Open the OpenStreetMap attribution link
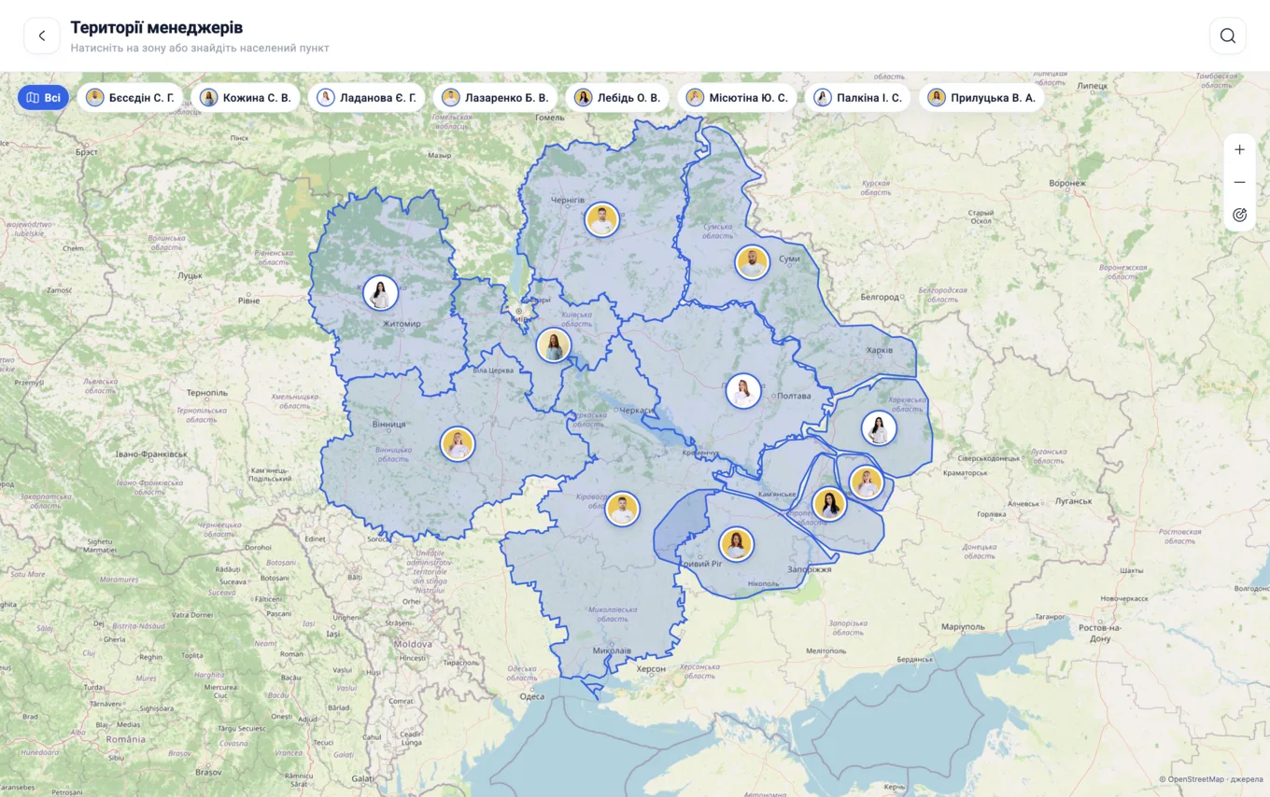Image resolution: width=1270 pixels, height=797 pixels. 1195,779
